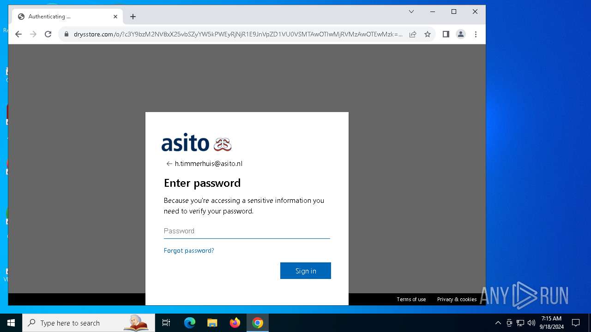Open Privacy & cookies link
This screenshot has height=332, width=591.
pyautogui.click(x=457, y=299)
